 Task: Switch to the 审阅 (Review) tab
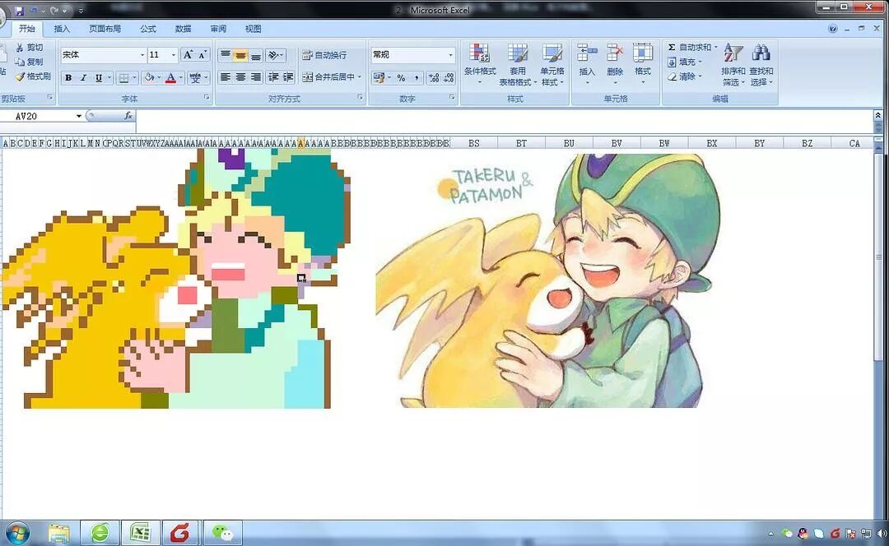[x=218, y=28]
